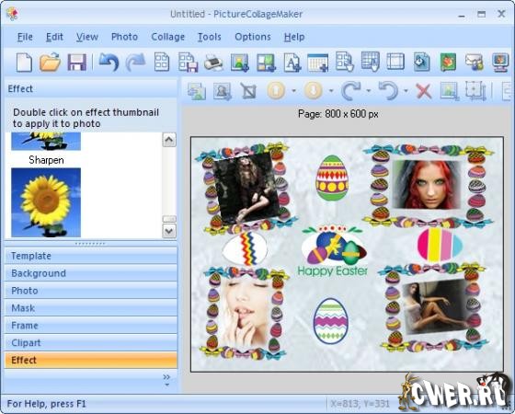The image size is (515, 414).
Task: Switch to the Background panel
Action: (x=91, y=273)
